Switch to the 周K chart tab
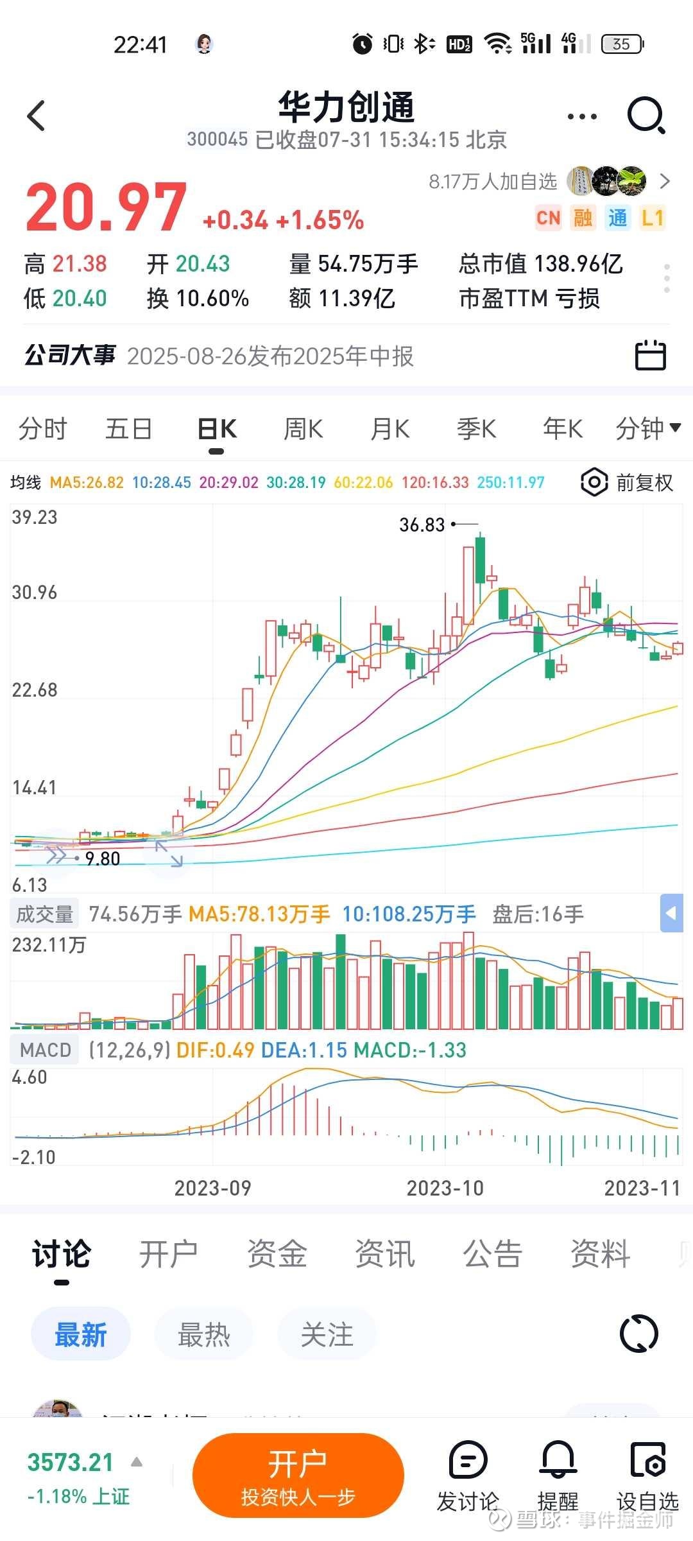The width and height of the screenshot is (693, 1541). click(x=304, y=428)
